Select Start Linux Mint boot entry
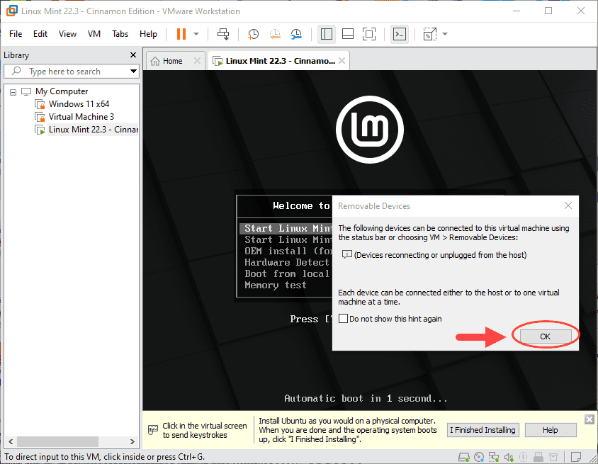The width and height of the screenshot is (598, 464). pyautogui.click(x=286, y=228)
